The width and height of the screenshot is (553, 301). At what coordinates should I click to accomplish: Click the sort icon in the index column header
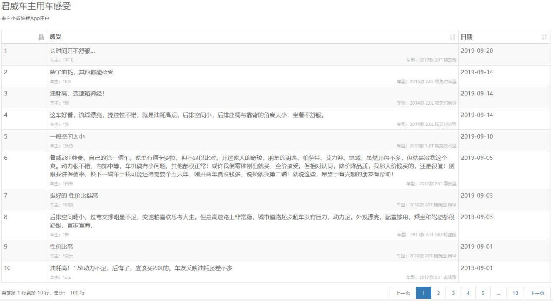point(42,37)
